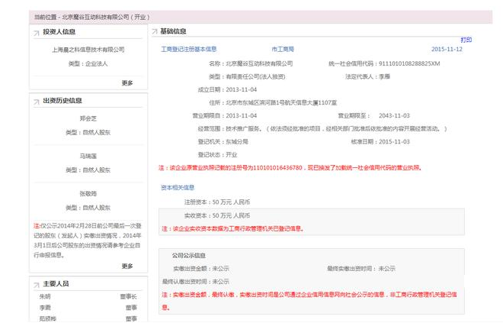Click the red note about 注册号 110101016436780

[290, 168]
